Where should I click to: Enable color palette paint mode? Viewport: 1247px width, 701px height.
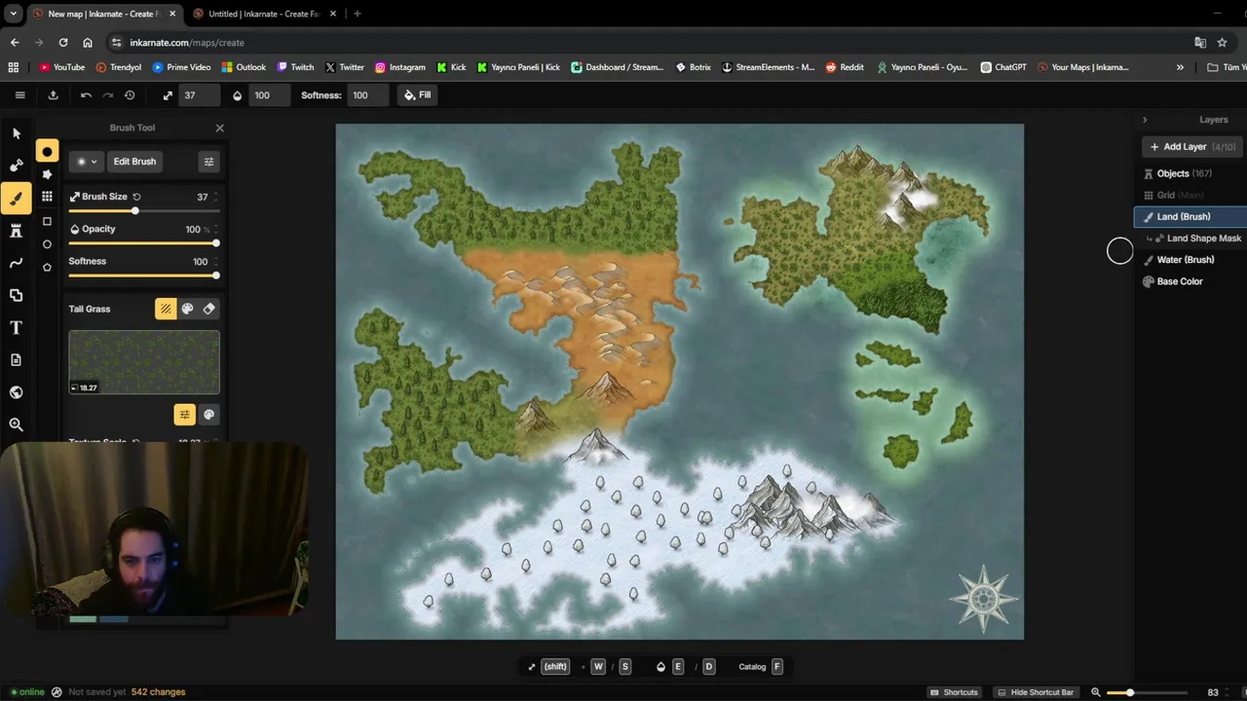(187, 309)
